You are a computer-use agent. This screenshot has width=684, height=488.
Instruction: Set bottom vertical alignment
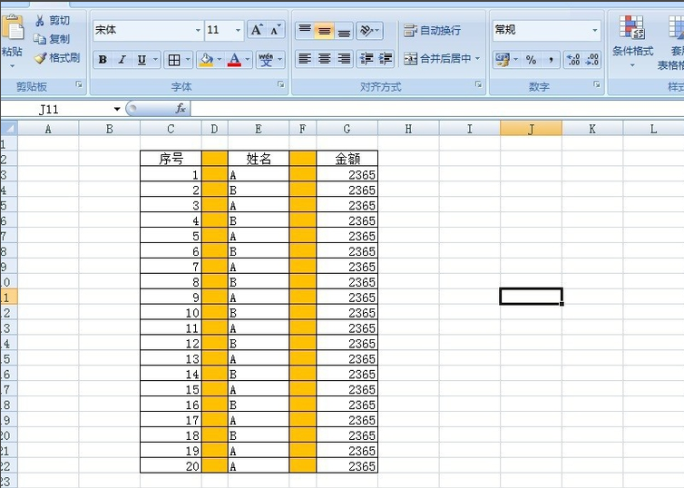coord(344,31)
